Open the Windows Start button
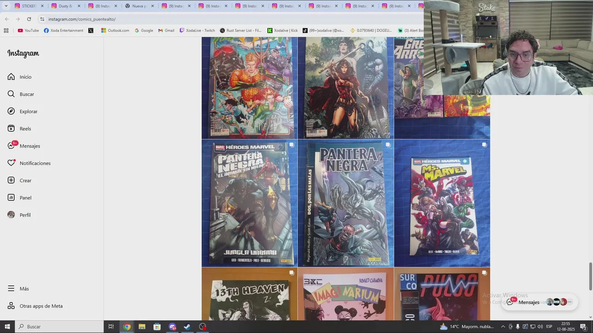 click(7, 327)
